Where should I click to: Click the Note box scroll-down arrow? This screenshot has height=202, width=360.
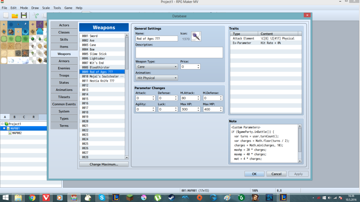coord(300,161)
